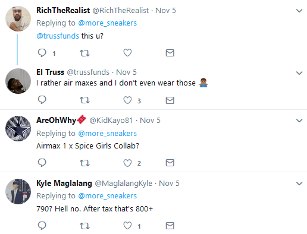This screenshot has width=307, height=234.
Task: Reply to Kyle Maglalang's 790 tweet
Action: [x=42, y=226]
